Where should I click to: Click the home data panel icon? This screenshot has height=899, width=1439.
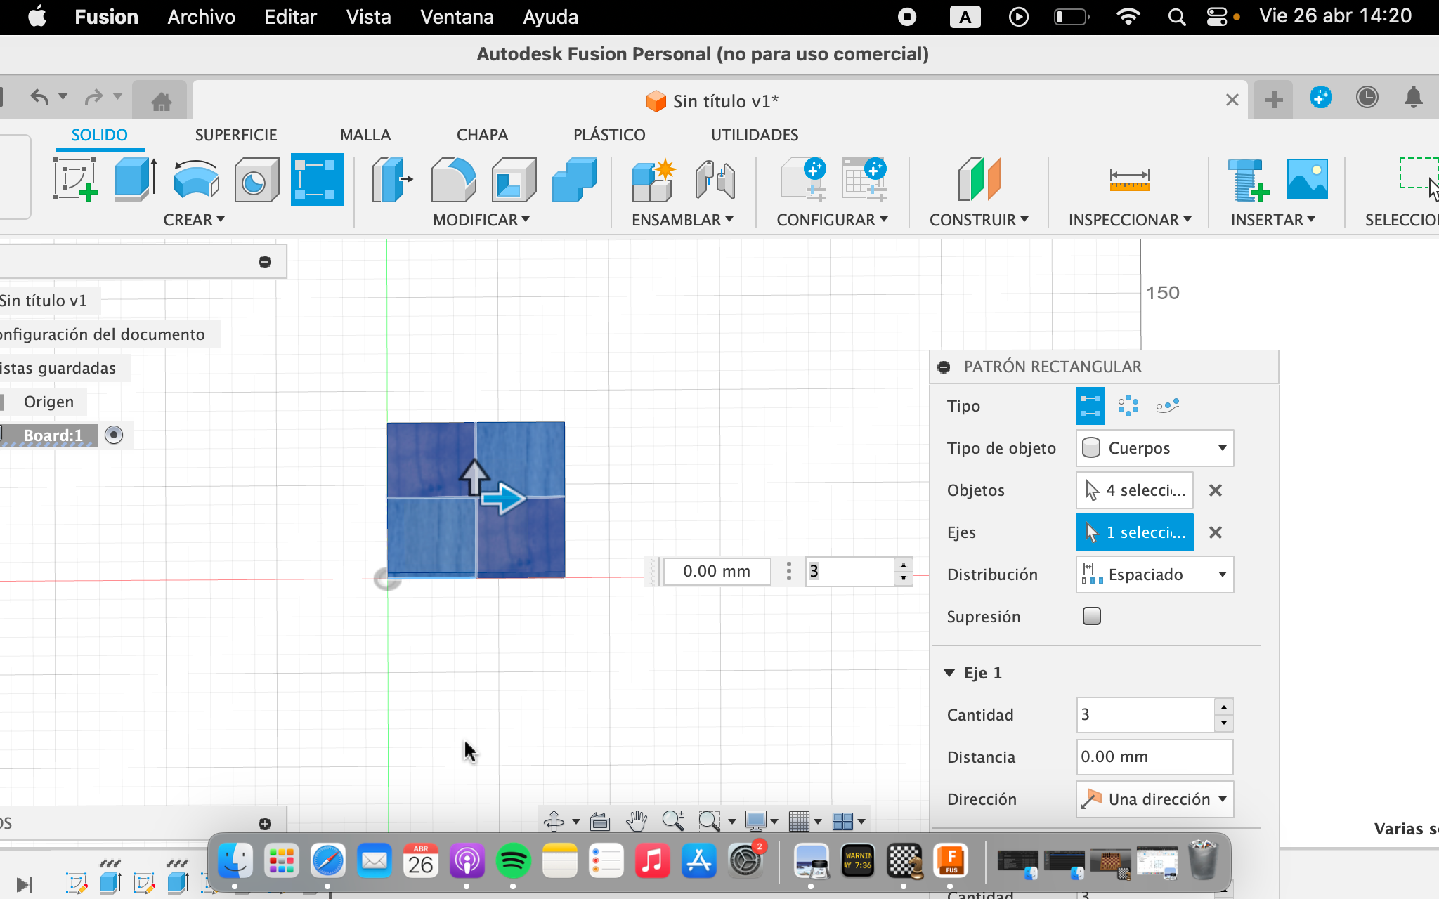click(162, 101)
